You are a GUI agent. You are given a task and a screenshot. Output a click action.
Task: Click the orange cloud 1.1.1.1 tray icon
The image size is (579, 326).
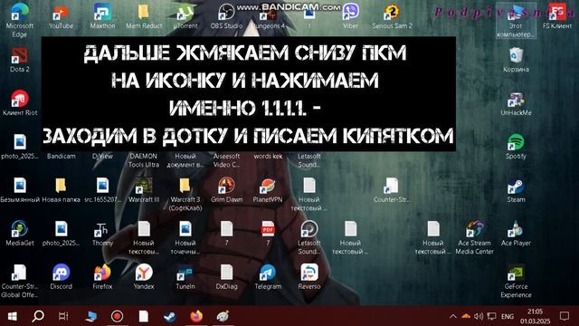(466, 316)
